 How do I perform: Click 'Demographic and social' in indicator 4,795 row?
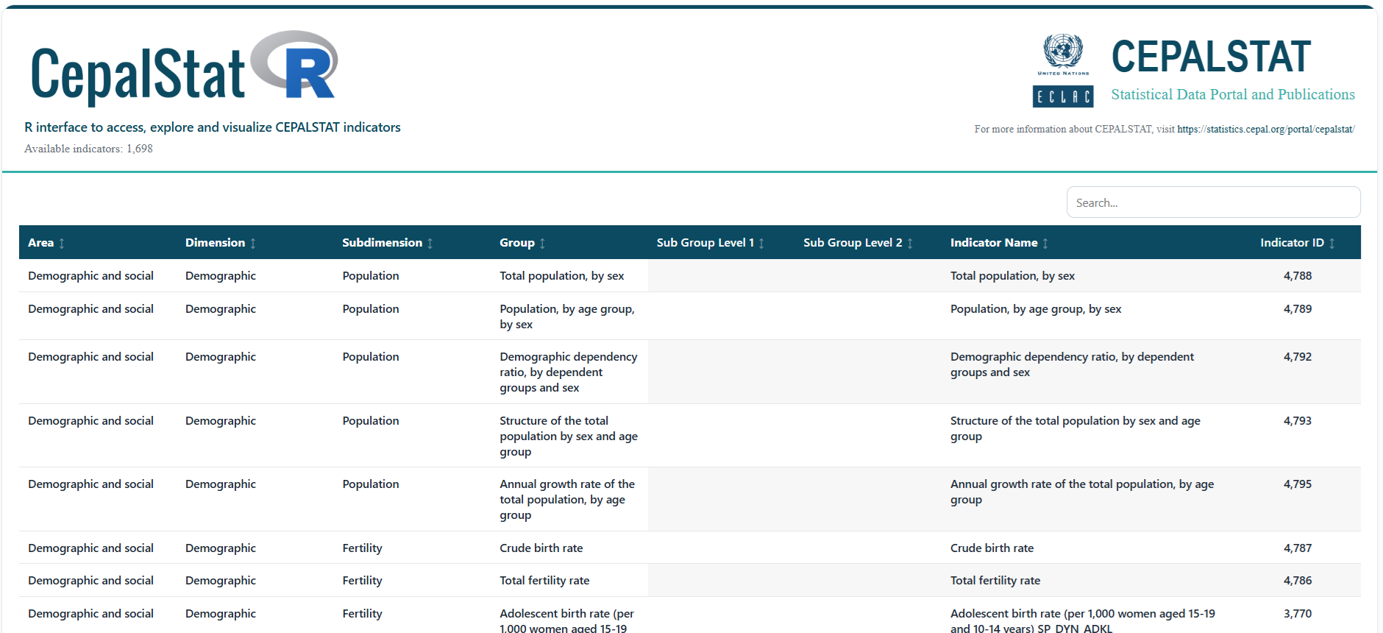[x=90, y=484]
